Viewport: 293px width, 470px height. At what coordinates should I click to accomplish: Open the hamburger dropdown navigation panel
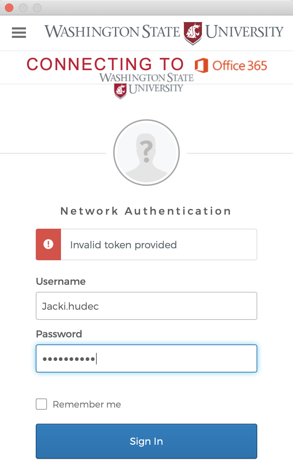(x=19, y=33)
